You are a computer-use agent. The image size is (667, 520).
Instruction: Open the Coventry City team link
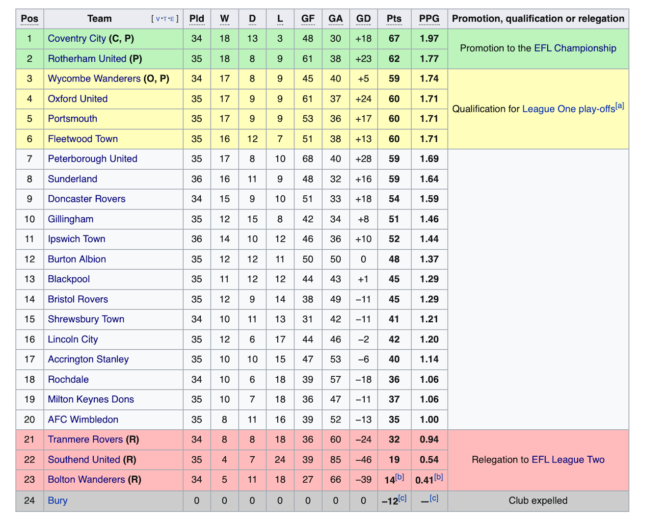77,38
